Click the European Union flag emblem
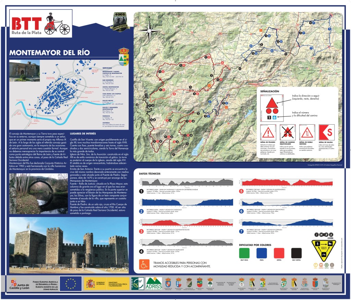 point(71,284)
